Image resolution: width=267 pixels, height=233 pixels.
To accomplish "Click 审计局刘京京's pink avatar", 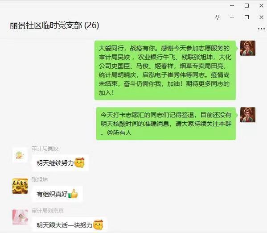I will pos(20,217).
